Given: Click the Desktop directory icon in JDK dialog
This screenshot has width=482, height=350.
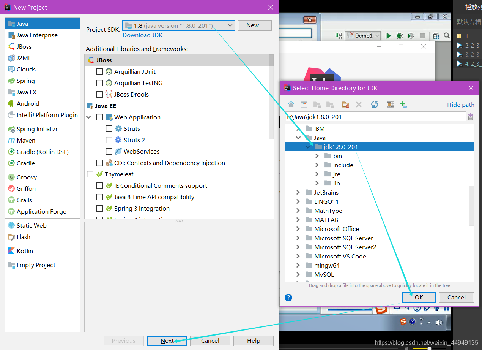Looking at the screenshot, I should [x=304, y=105].
